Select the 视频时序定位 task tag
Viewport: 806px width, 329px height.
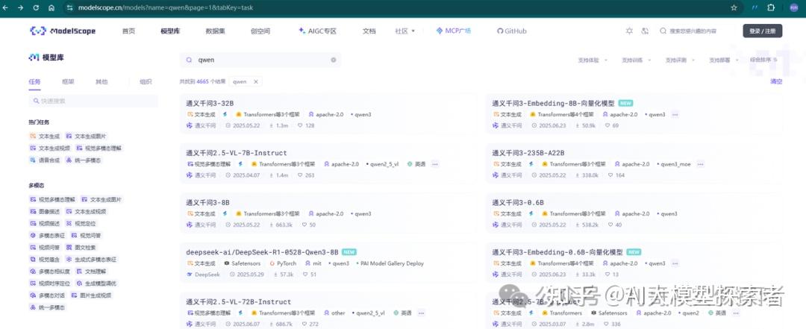click(50, 283)
